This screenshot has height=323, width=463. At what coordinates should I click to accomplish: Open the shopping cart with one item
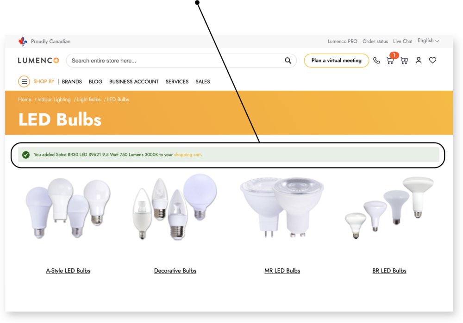(390, 61)
